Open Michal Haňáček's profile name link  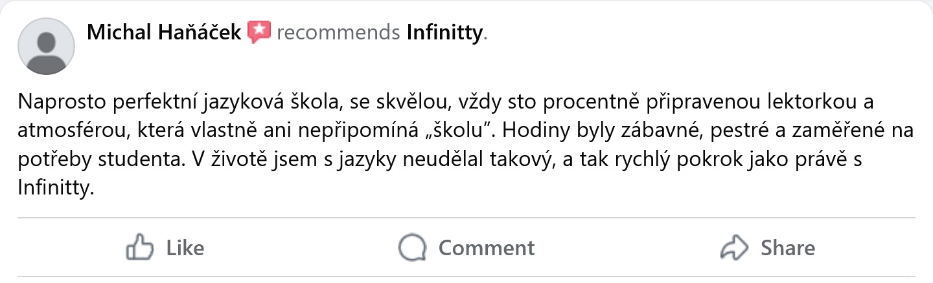coord(165,32)
